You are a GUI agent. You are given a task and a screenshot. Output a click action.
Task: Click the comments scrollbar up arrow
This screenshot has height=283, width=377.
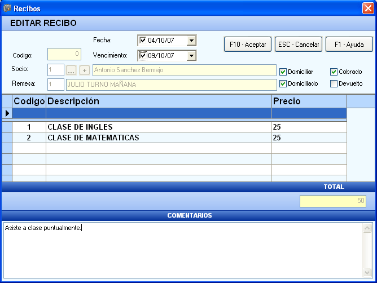point(367,228)
